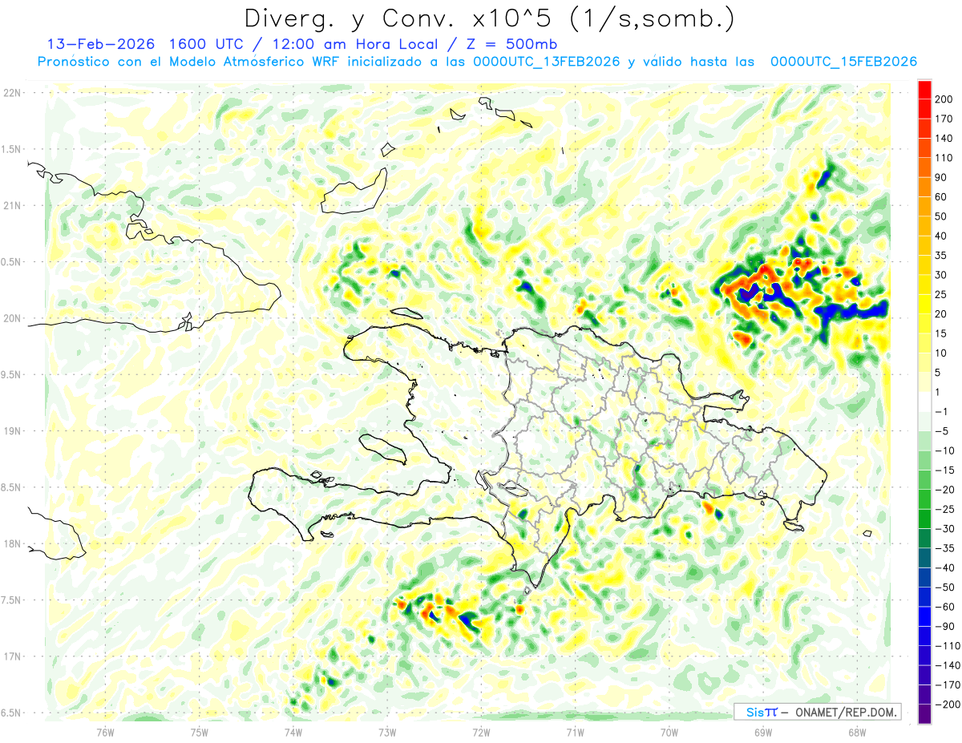The image size is (962, 743).
Task: Click the '74W' longitude label
Action: click(293, 732)
